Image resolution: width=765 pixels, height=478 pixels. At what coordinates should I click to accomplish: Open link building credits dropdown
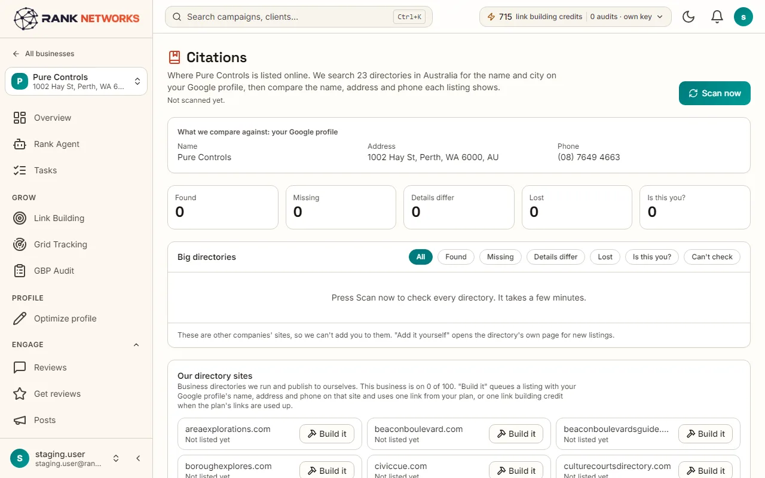(x=576, y=17)
